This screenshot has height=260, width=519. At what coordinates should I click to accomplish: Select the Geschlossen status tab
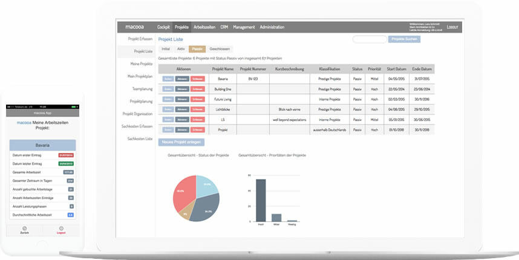(219, 48)
